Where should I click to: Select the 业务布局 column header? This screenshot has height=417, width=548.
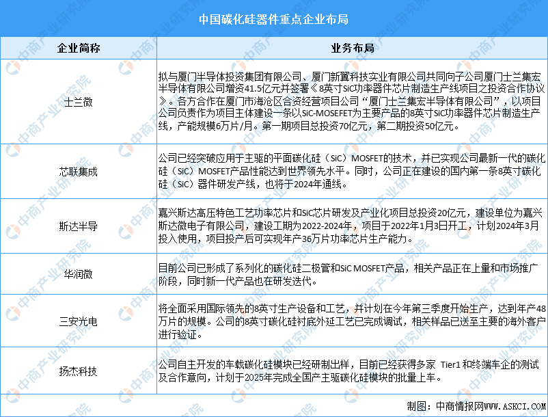(353, 48)
